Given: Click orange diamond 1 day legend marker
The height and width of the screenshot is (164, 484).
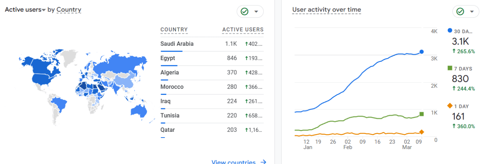Looking at the screenshot, I should [x=450, y=106].
